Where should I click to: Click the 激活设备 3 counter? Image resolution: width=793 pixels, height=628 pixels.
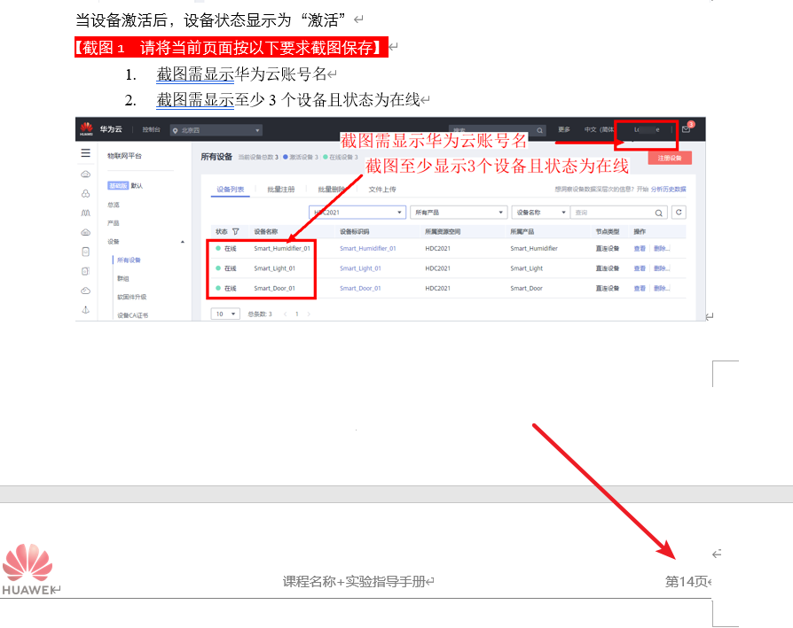point(301,158)
